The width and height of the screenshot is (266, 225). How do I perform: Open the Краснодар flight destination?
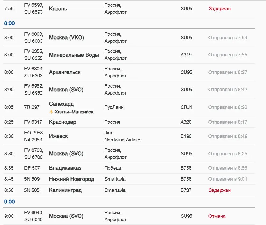coord(62,122)
